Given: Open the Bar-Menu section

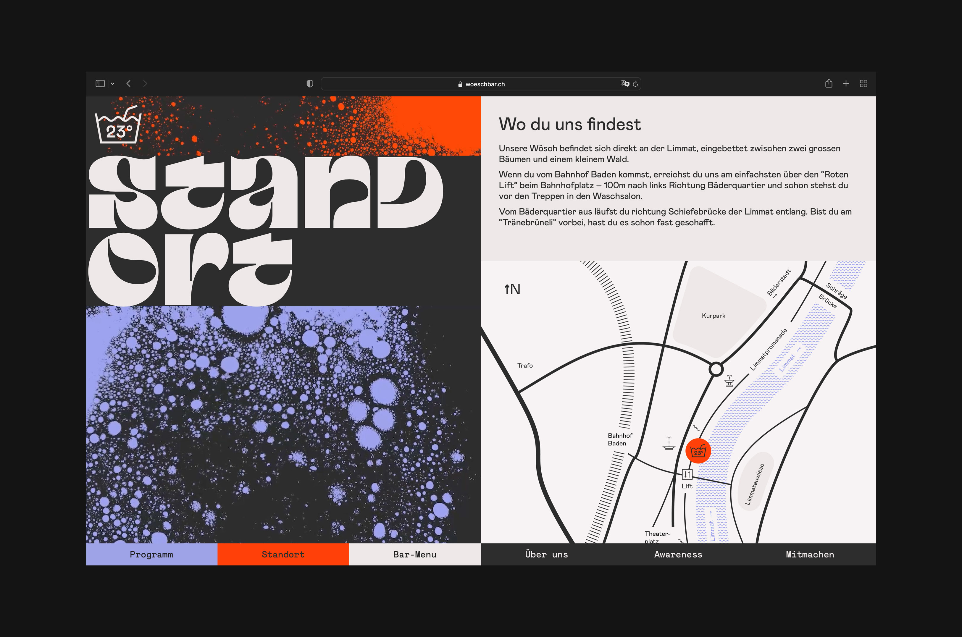Looking at the screenshot, I should [415, 554].
